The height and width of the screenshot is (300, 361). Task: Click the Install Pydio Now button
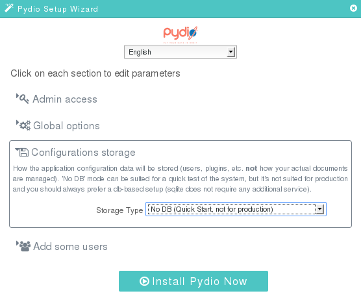(x=193, y=281)
